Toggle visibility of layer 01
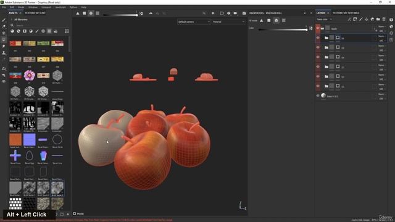Screen dimensions: 395x222 tap(318, 86)
